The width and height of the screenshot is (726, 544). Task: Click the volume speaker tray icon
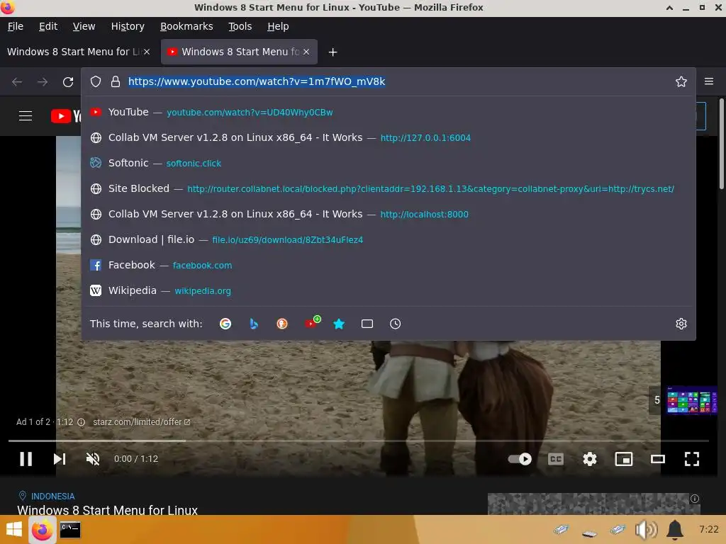pyautogui.click(x=646, y=530)
